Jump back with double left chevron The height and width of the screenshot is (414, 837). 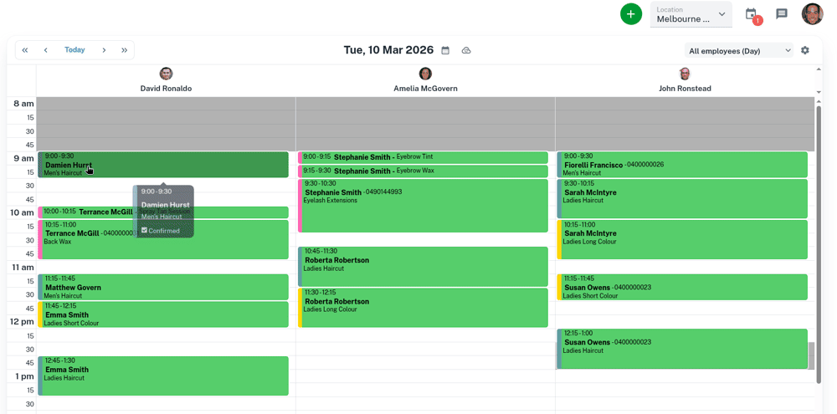click(25, 50)
